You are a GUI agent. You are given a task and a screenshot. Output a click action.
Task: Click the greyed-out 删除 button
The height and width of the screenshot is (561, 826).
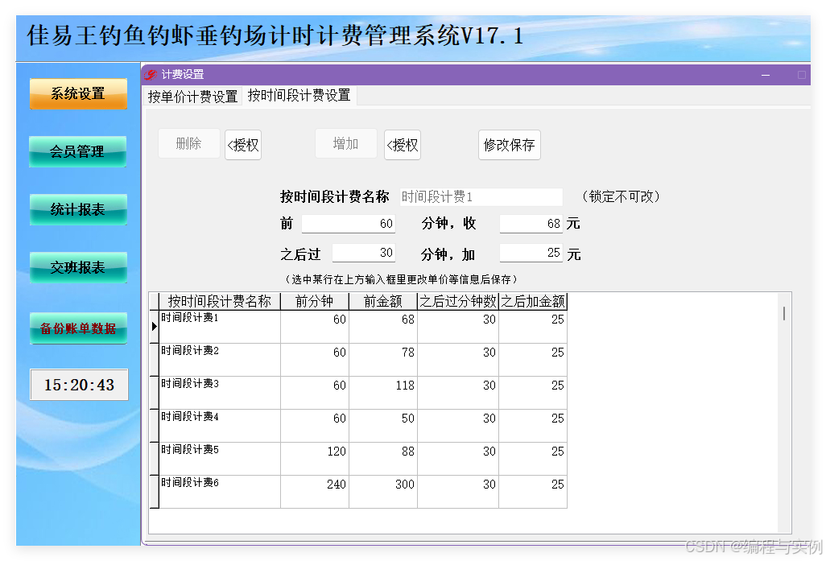click(x=188, y=143)
